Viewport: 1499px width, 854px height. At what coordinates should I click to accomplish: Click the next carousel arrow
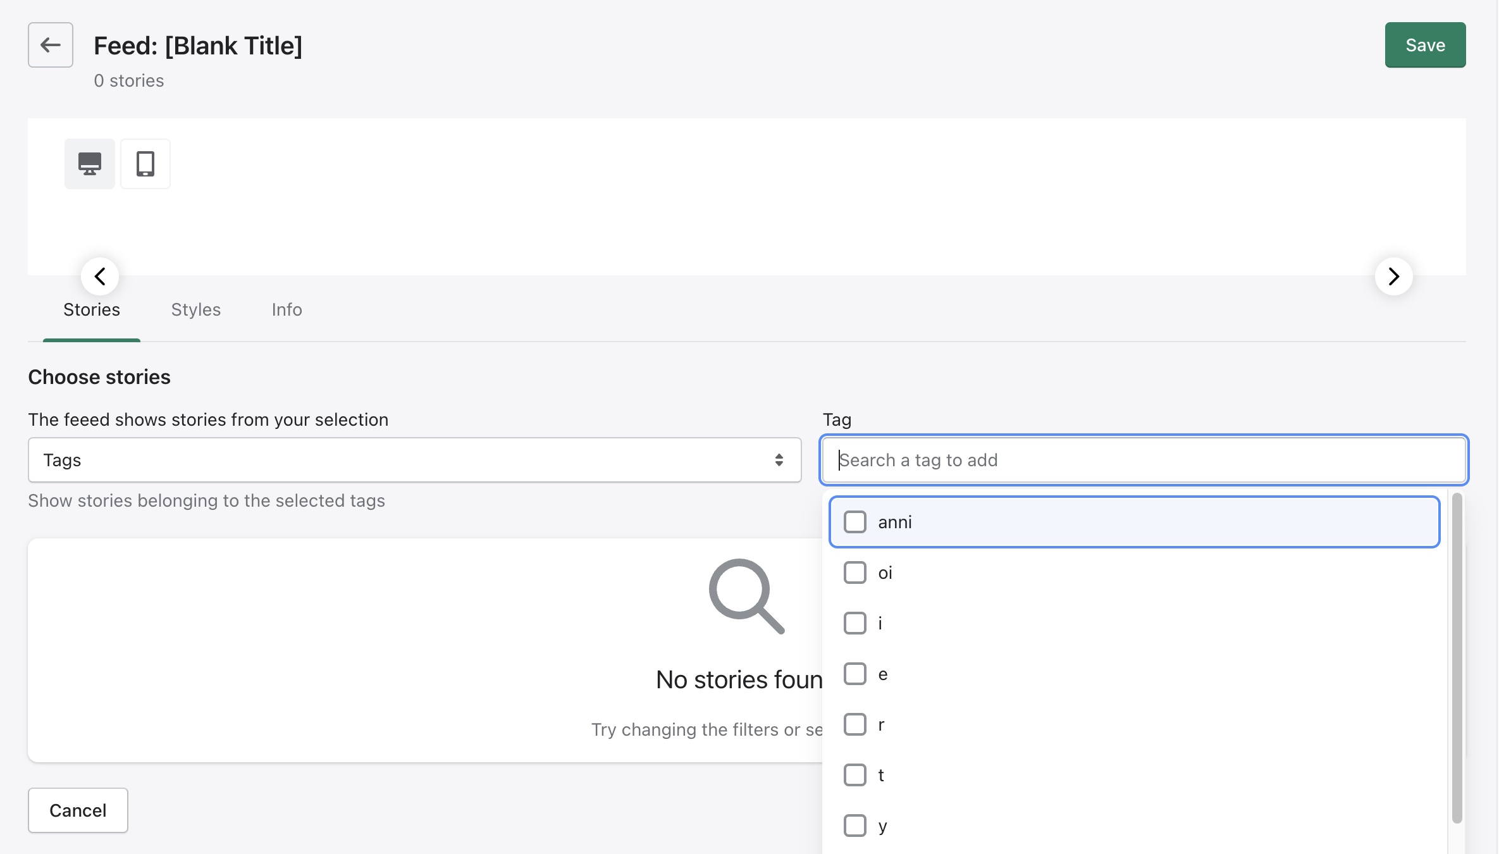tap(1393, 276)
